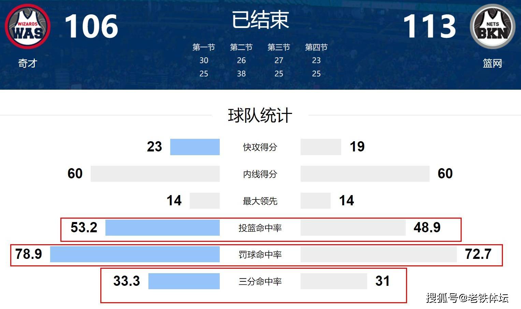This screenshot has height=309, width=521.
Task: Click the 搜狐号@老铁体坛 watermark
Action: pos(467,298)
